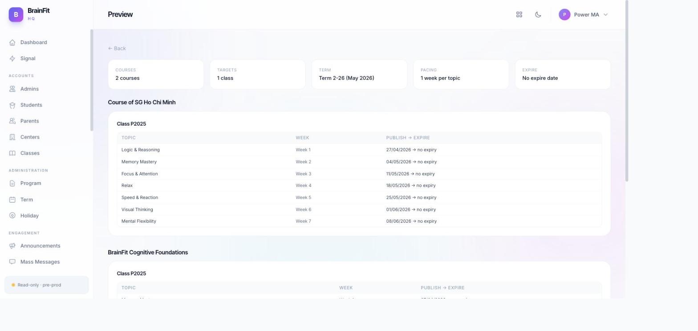Click the sidebar vertical scrollbar
698x331 pixels.
[x=92, y=80]
